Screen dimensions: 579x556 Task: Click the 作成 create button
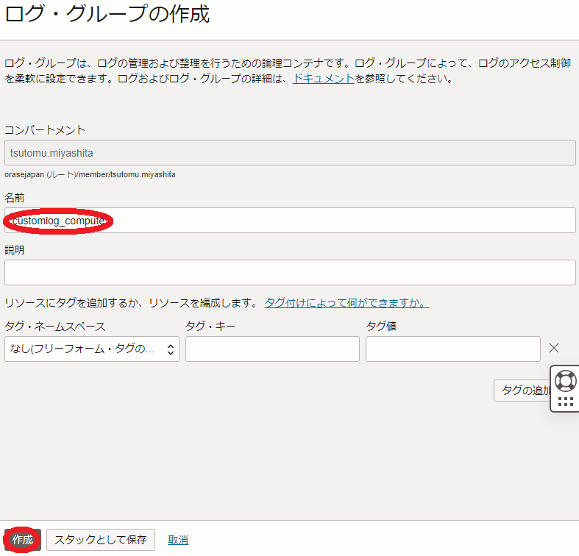point(22,540)
